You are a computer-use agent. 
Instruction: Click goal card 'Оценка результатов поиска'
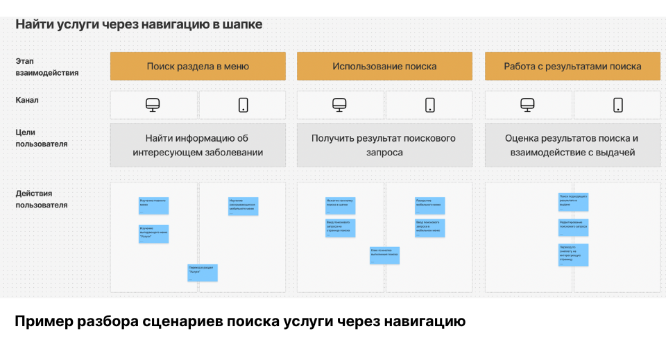coord(572,145)
